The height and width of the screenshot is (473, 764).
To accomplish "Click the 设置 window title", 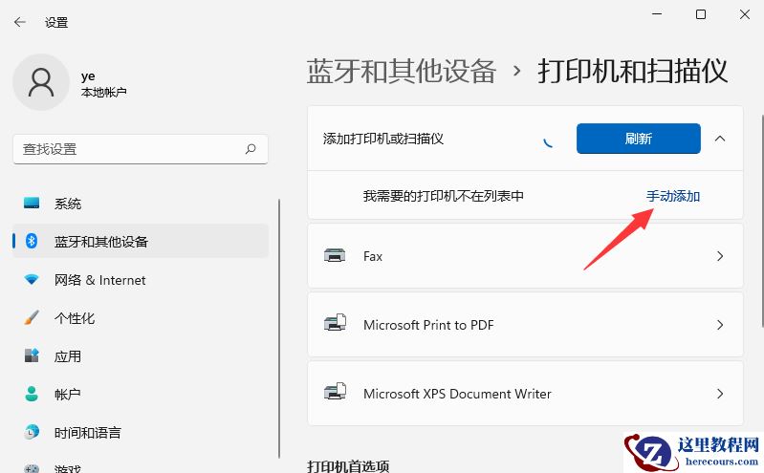I will 56,22.
